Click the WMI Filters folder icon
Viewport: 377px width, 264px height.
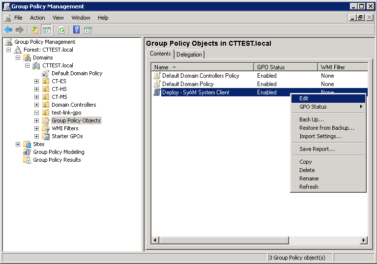46,128
